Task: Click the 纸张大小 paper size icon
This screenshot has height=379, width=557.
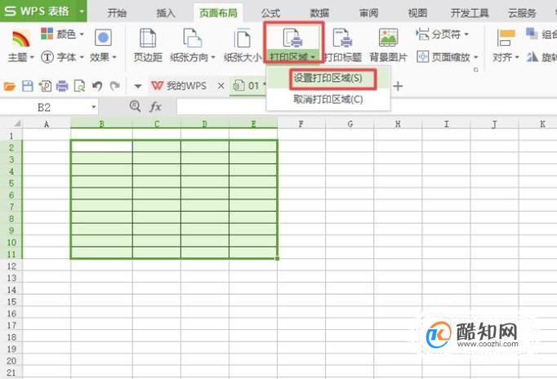Action: [x=243, y=38]
